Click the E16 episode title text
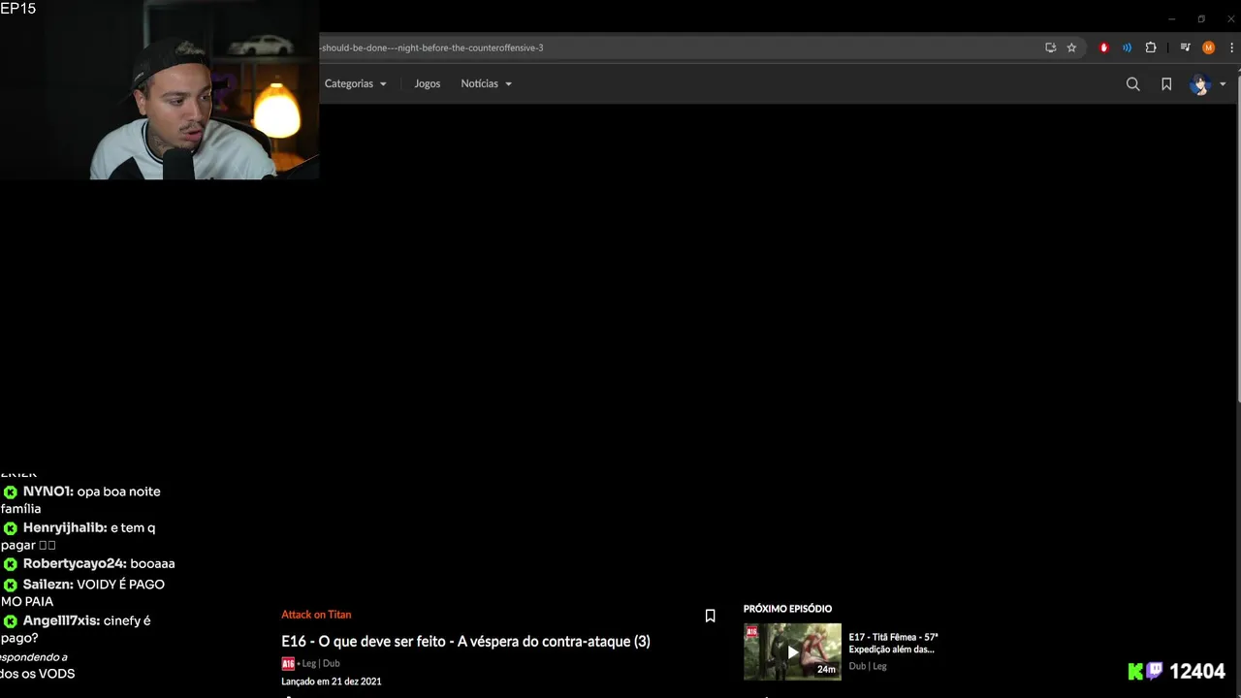The image size is (1241, 698). click(465, 641)
